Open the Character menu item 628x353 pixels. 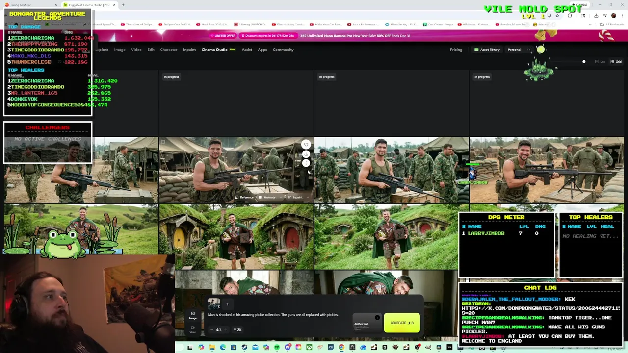(x=168, y=50)
